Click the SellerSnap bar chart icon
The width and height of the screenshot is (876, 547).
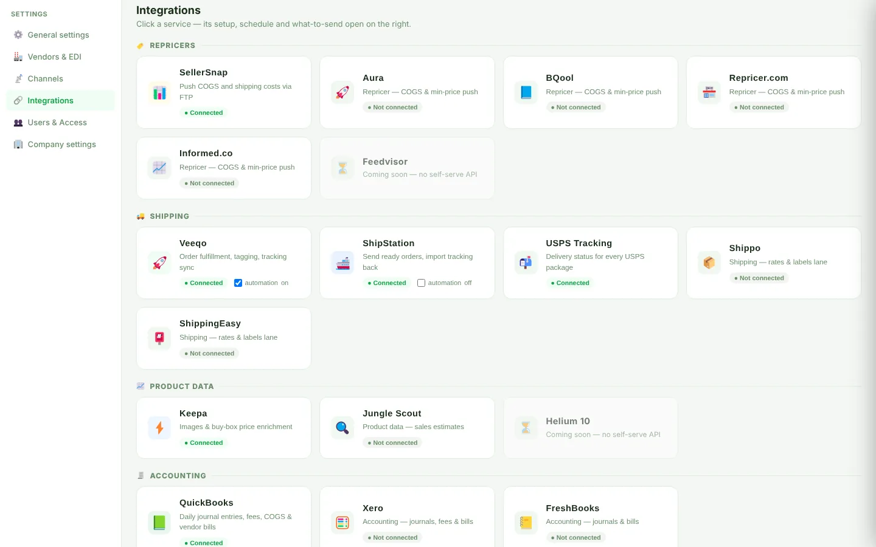point(159,92)
